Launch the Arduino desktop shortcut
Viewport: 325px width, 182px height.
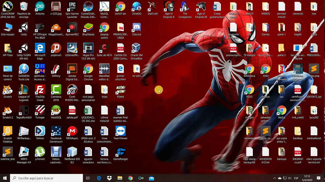point(40,8)
